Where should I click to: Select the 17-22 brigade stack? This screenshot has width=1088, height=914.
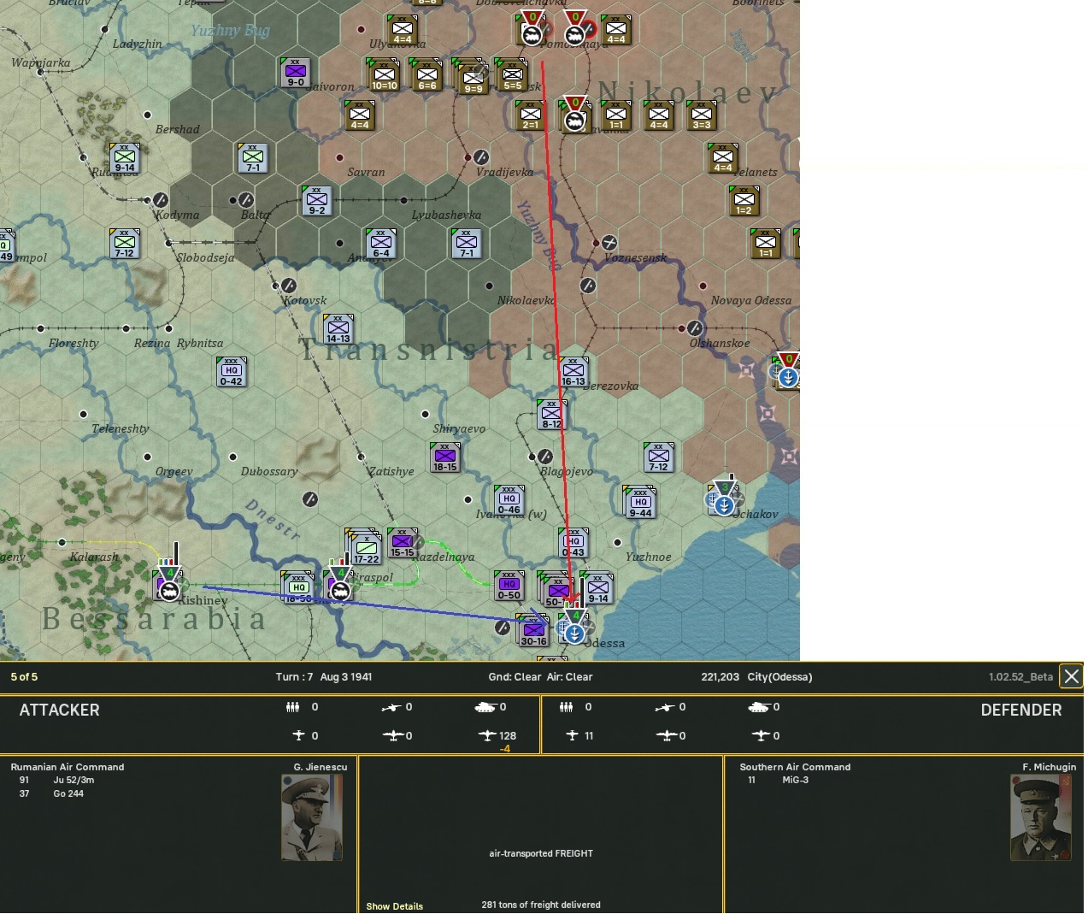(364, 547)
